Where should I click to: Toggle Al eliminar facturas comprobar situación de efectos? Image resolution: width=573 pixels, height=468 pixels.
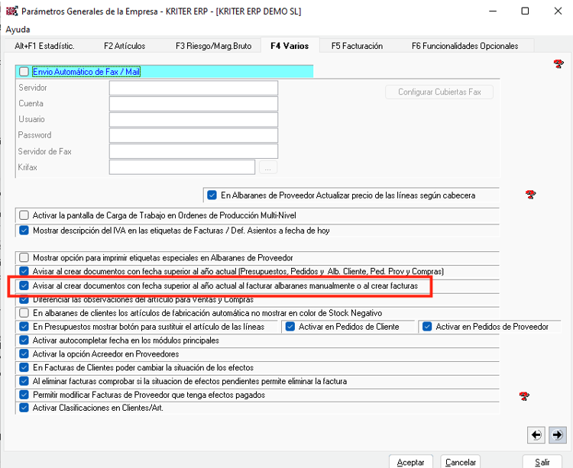pyautogui.click(x=24, y=381)
